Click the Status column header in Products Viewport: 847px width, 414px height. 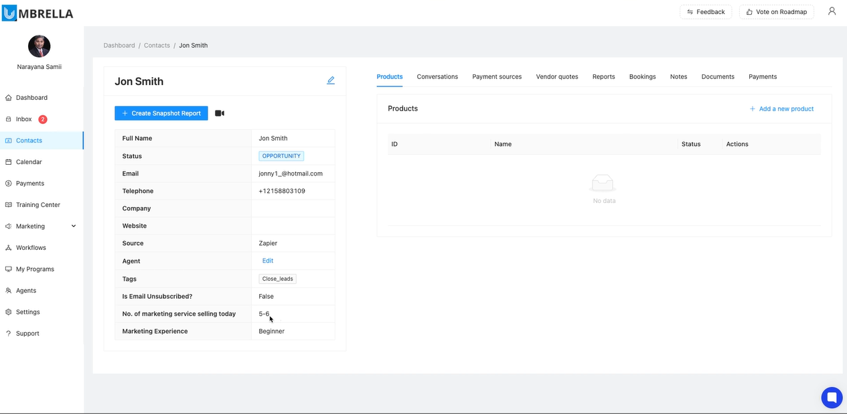[x=691, y=144]
